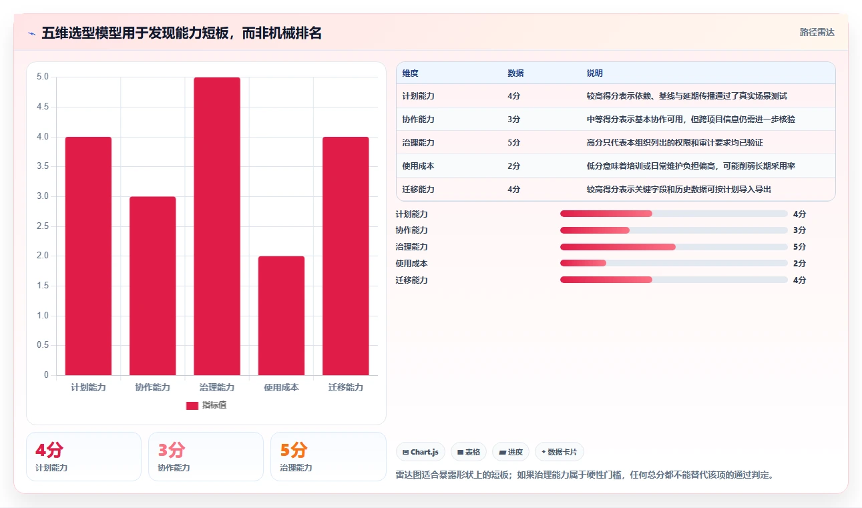Click the Chart.js chip icon
The width and height of the screenshot is (862, 508).
(x=405, y=453)
